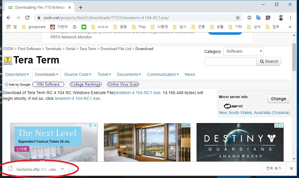Open the 금융 bookmark folder
Image resolution: width=299 pixels, height=178 pixels.
point(120,27)
